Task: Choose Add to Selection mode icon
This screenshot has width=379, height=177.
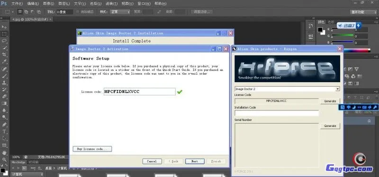Action: click(x=26, y=11)
